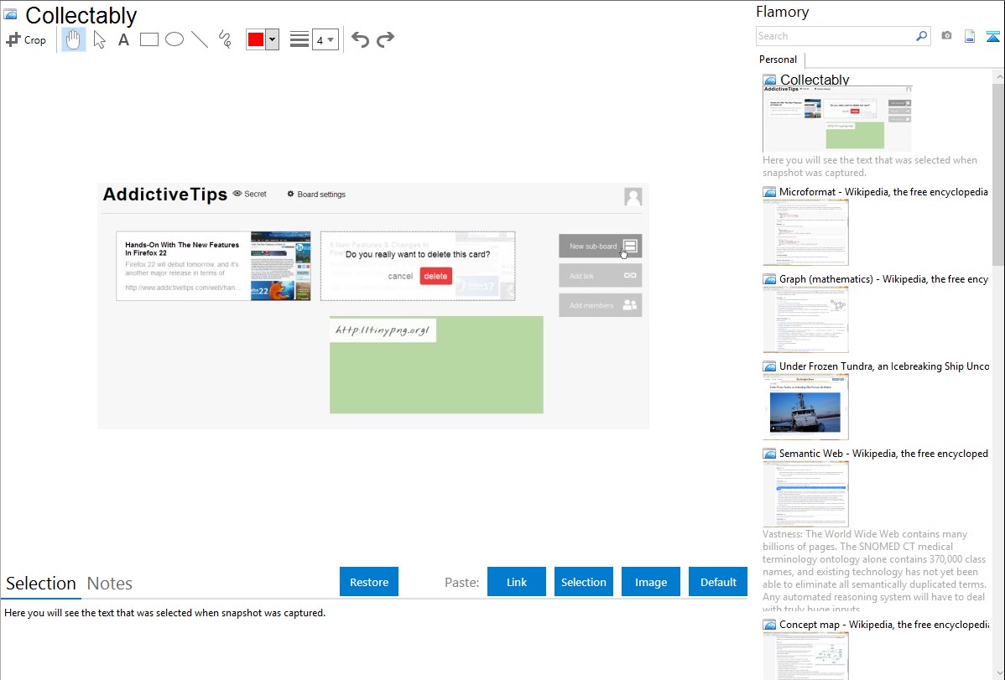The height and width of the screenshot is (680, 1005).
Task: Click the Paste Image button
Action: [650, 582]
